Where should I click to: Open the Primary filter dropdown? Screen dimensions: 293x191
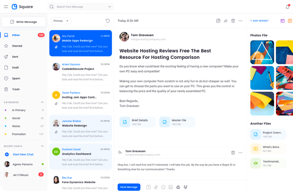tap(61, 21)
